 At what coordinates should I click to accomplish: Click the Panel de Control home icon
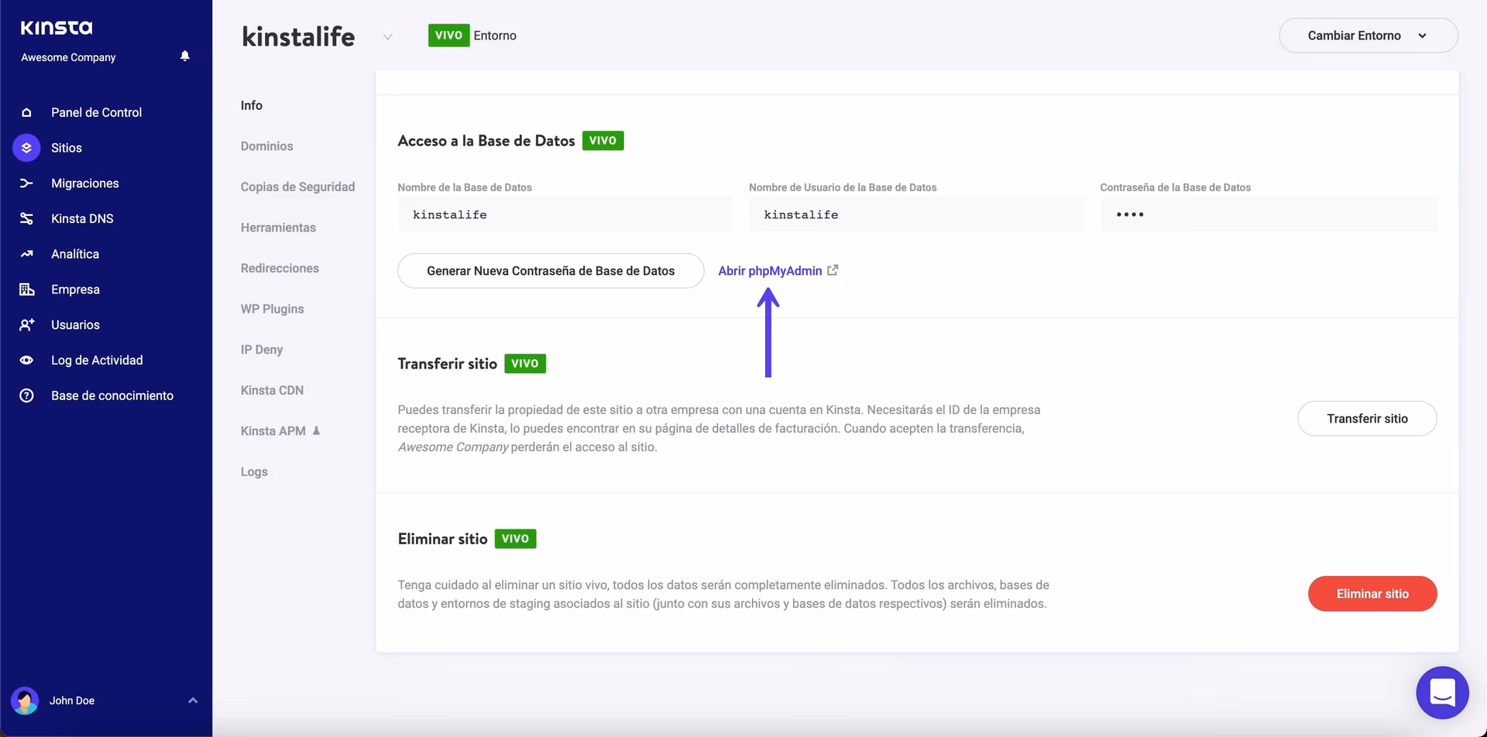(26, 112)
